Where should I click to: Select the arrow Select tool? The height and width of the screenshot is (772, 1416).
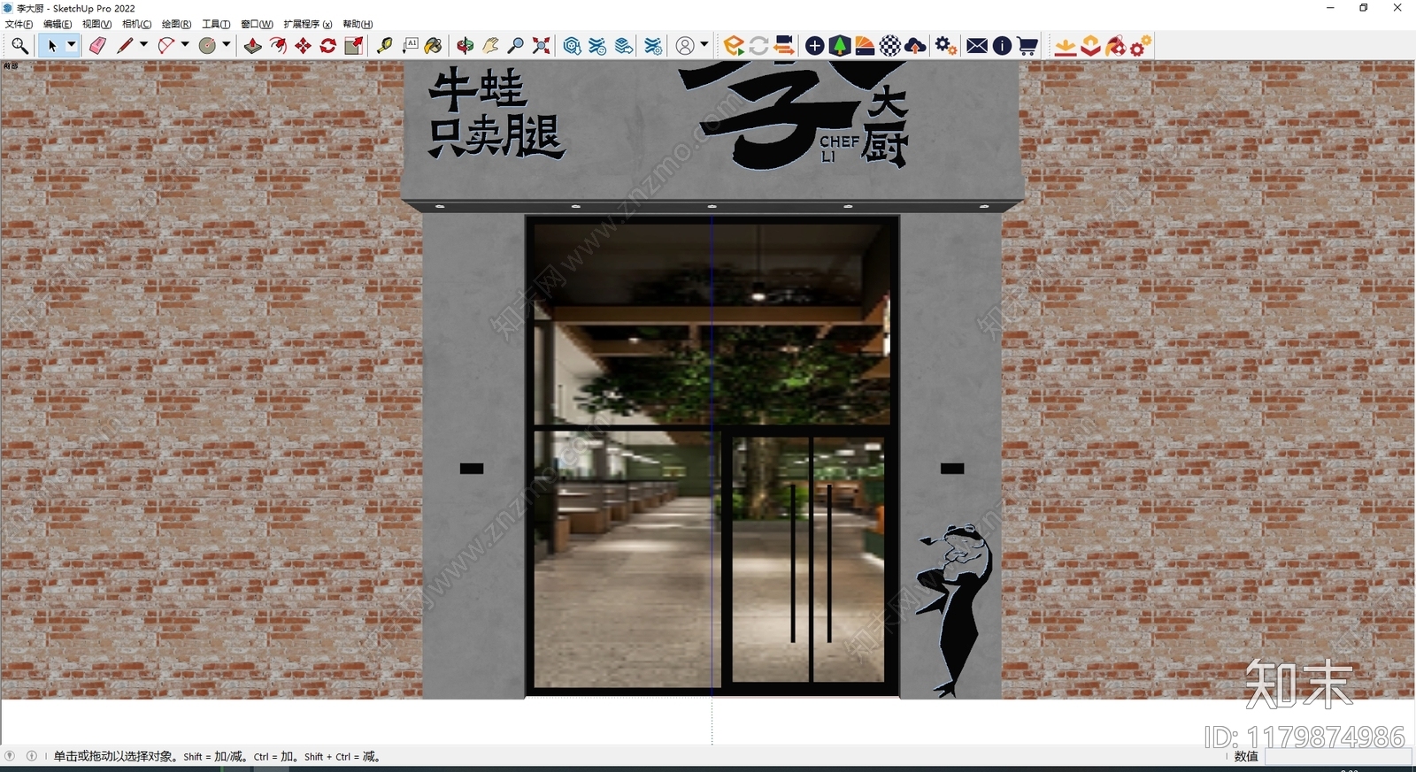[52, 46]
